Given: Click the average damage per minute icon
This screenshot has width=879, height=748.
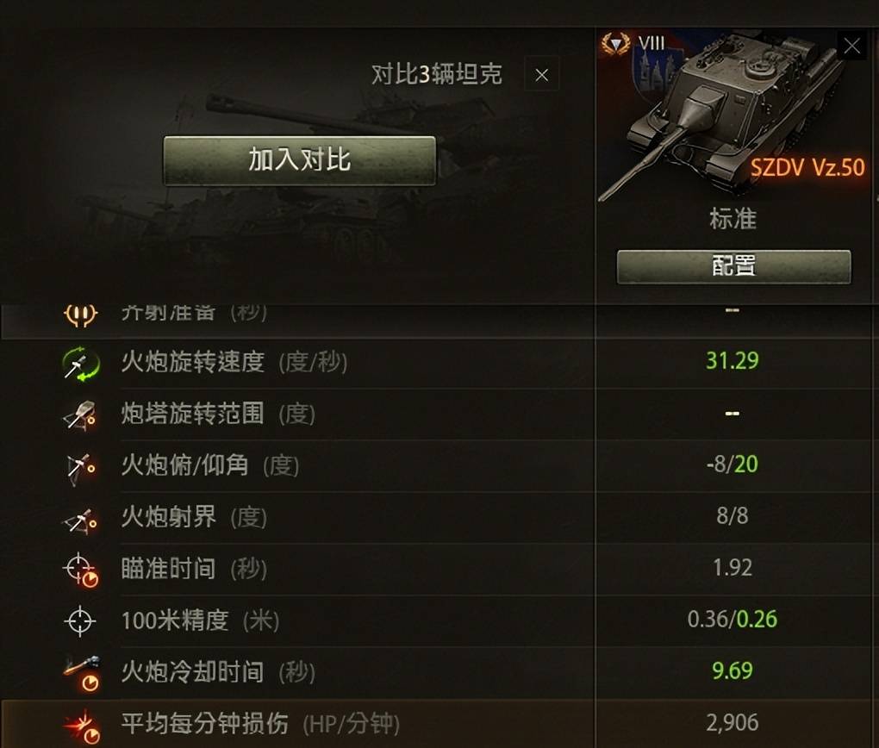Looking at the screenshot, I should tap(82, 725).
